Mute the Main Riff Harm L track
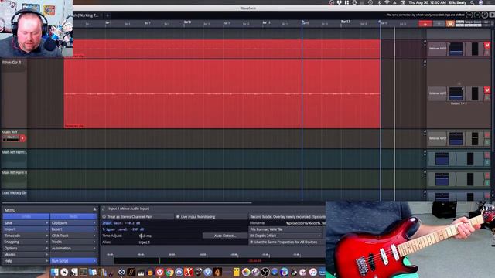The image size is (495, 278). pos(487,155)
